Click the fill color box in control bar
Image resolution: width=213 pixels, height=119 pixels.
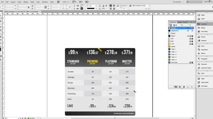pyautogui.click(x=82, y=6)
